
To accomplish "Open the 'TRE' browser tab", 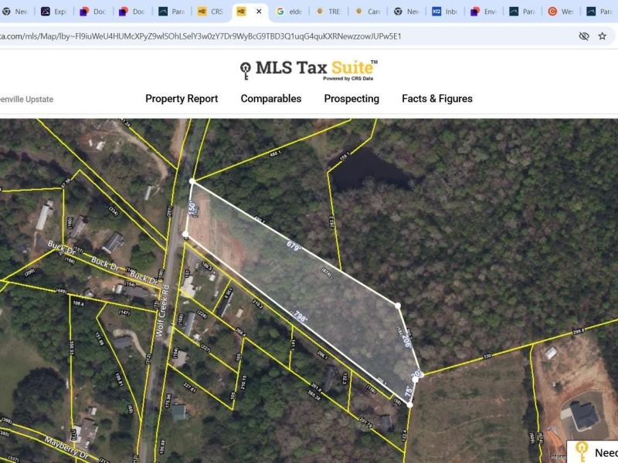I will [x=328, y=12].
